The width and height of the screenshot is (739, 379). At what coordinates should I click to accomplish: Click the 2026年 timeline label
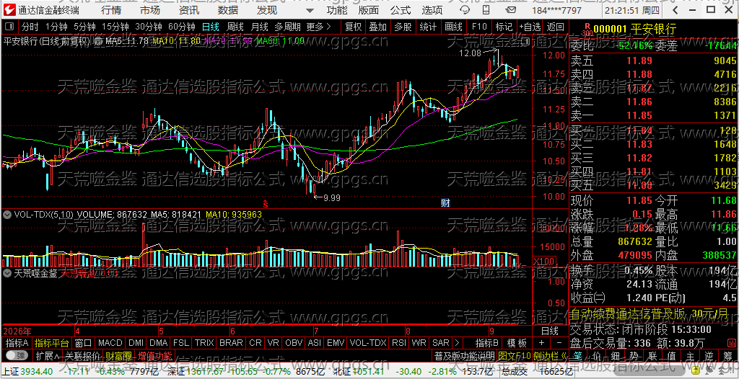click(17, 330)
